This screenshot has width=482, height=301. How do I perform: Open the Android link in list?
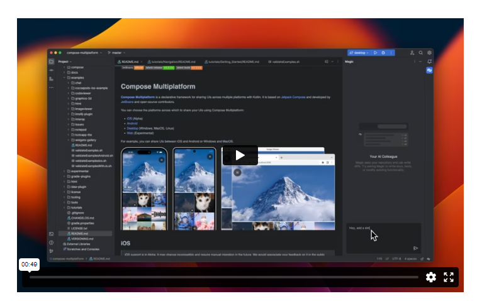pos(132,123)
